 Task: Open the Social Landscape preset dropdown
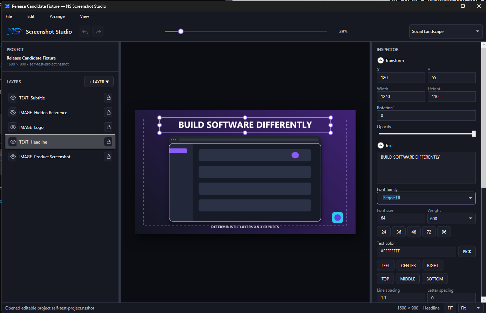(x=446, y=32)
